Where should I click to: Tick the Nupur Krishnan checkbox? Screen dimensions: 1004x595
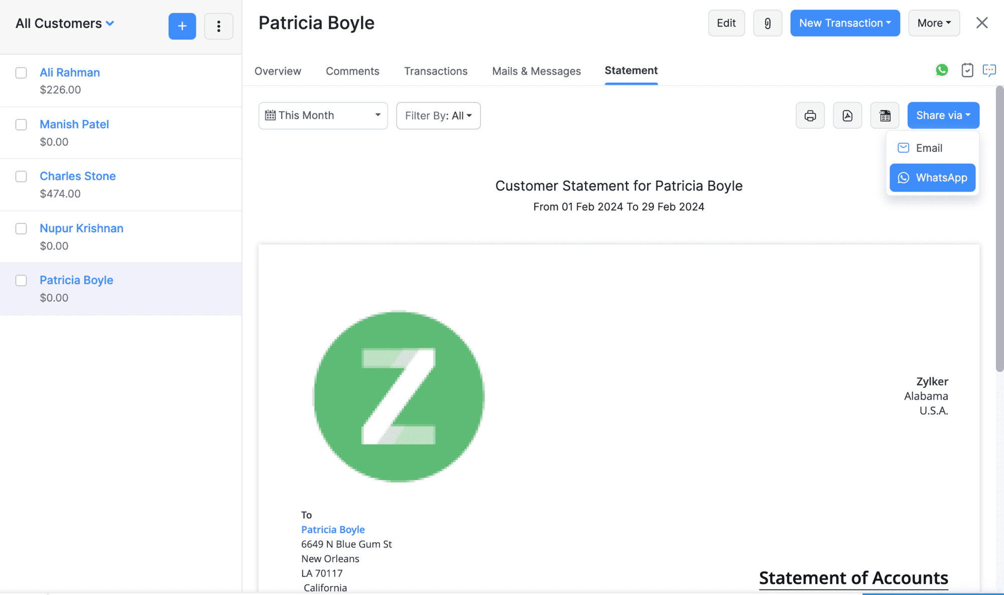21,229
